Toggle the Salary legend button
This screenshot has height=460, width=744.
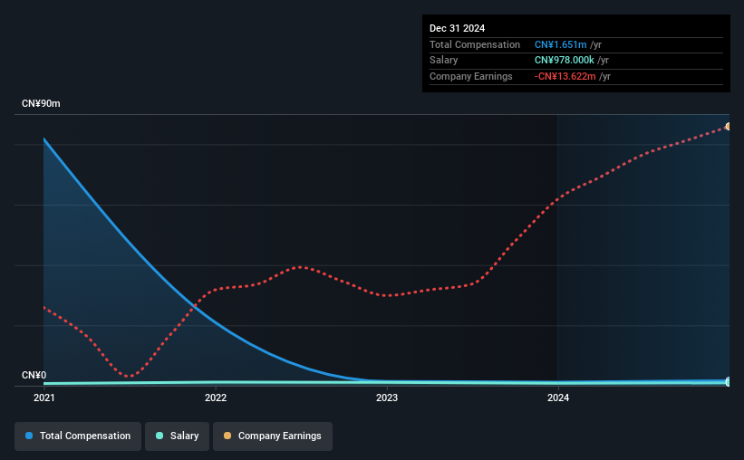click(177, 436)
